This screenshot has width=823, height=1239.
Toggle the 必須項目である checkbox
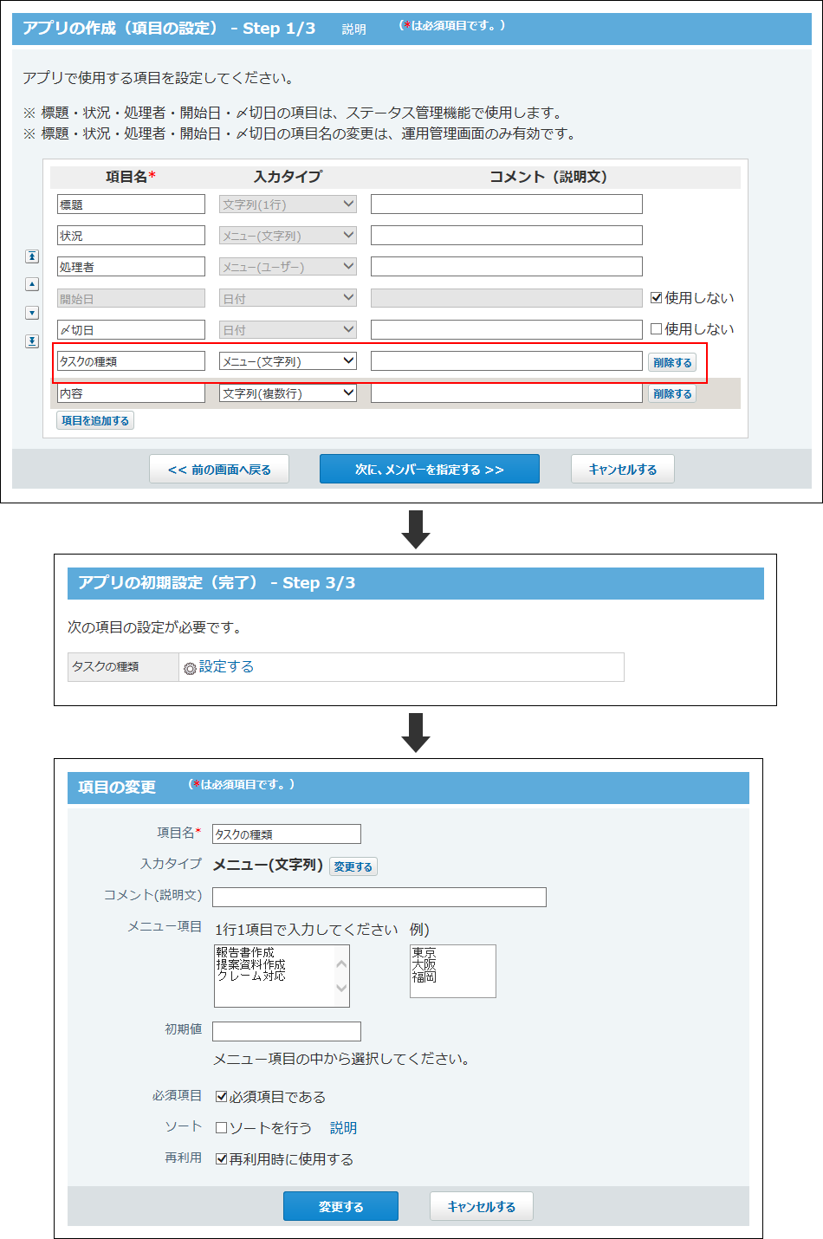tap(222, 1097)
